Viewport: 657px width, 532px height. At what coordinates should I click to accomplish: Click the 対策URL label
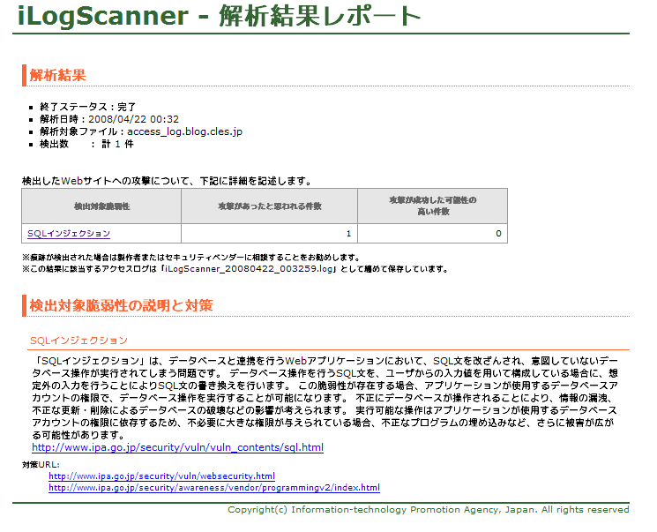(x=41, y=463)
